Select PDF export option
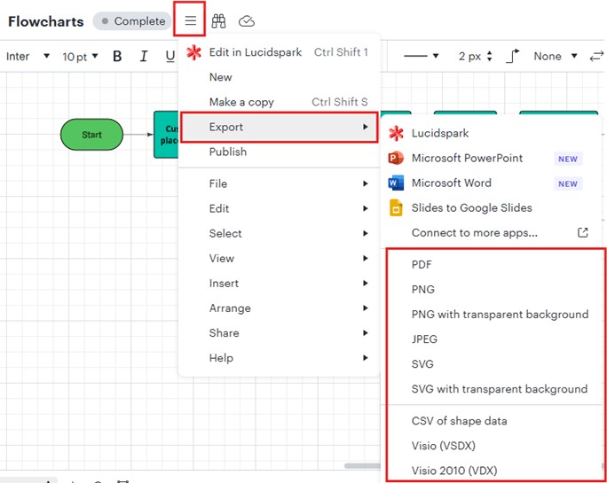Viewport: 607px width, 483px height. point(422,265)
